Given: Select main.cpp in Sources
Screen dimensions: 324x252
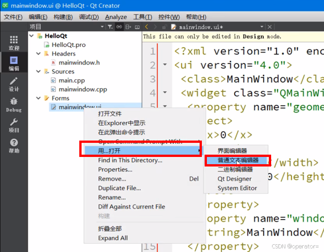Looking at the screenshot, I should (x=72, y=80).
